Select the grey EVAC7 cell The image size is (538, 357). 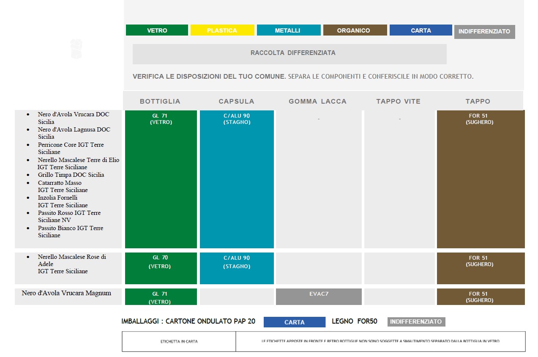319,297
